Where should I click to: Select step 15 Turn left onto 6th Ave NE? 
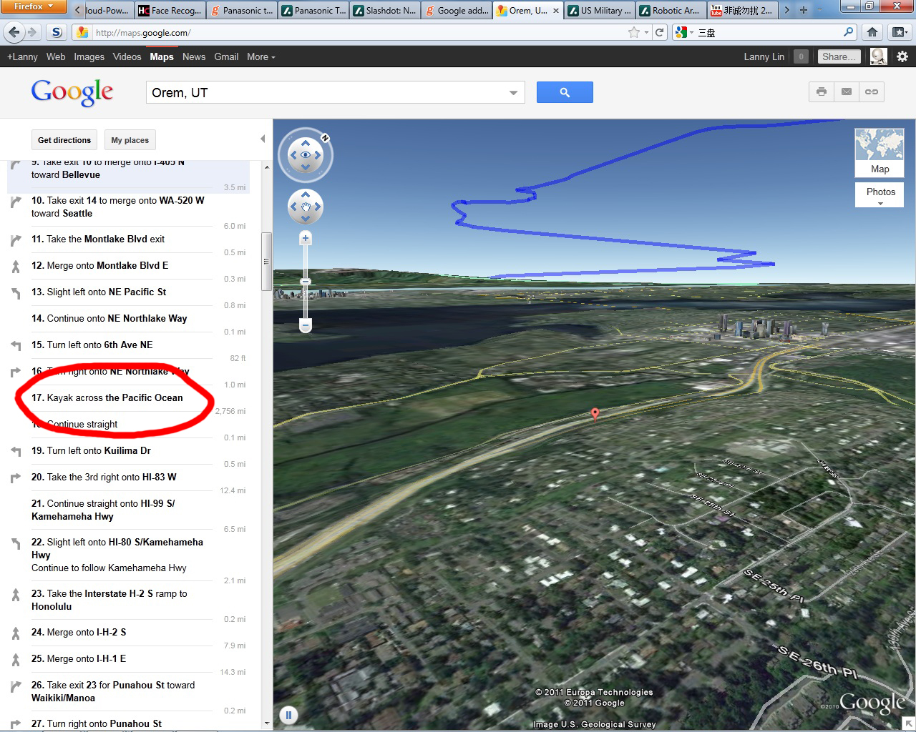92,345
